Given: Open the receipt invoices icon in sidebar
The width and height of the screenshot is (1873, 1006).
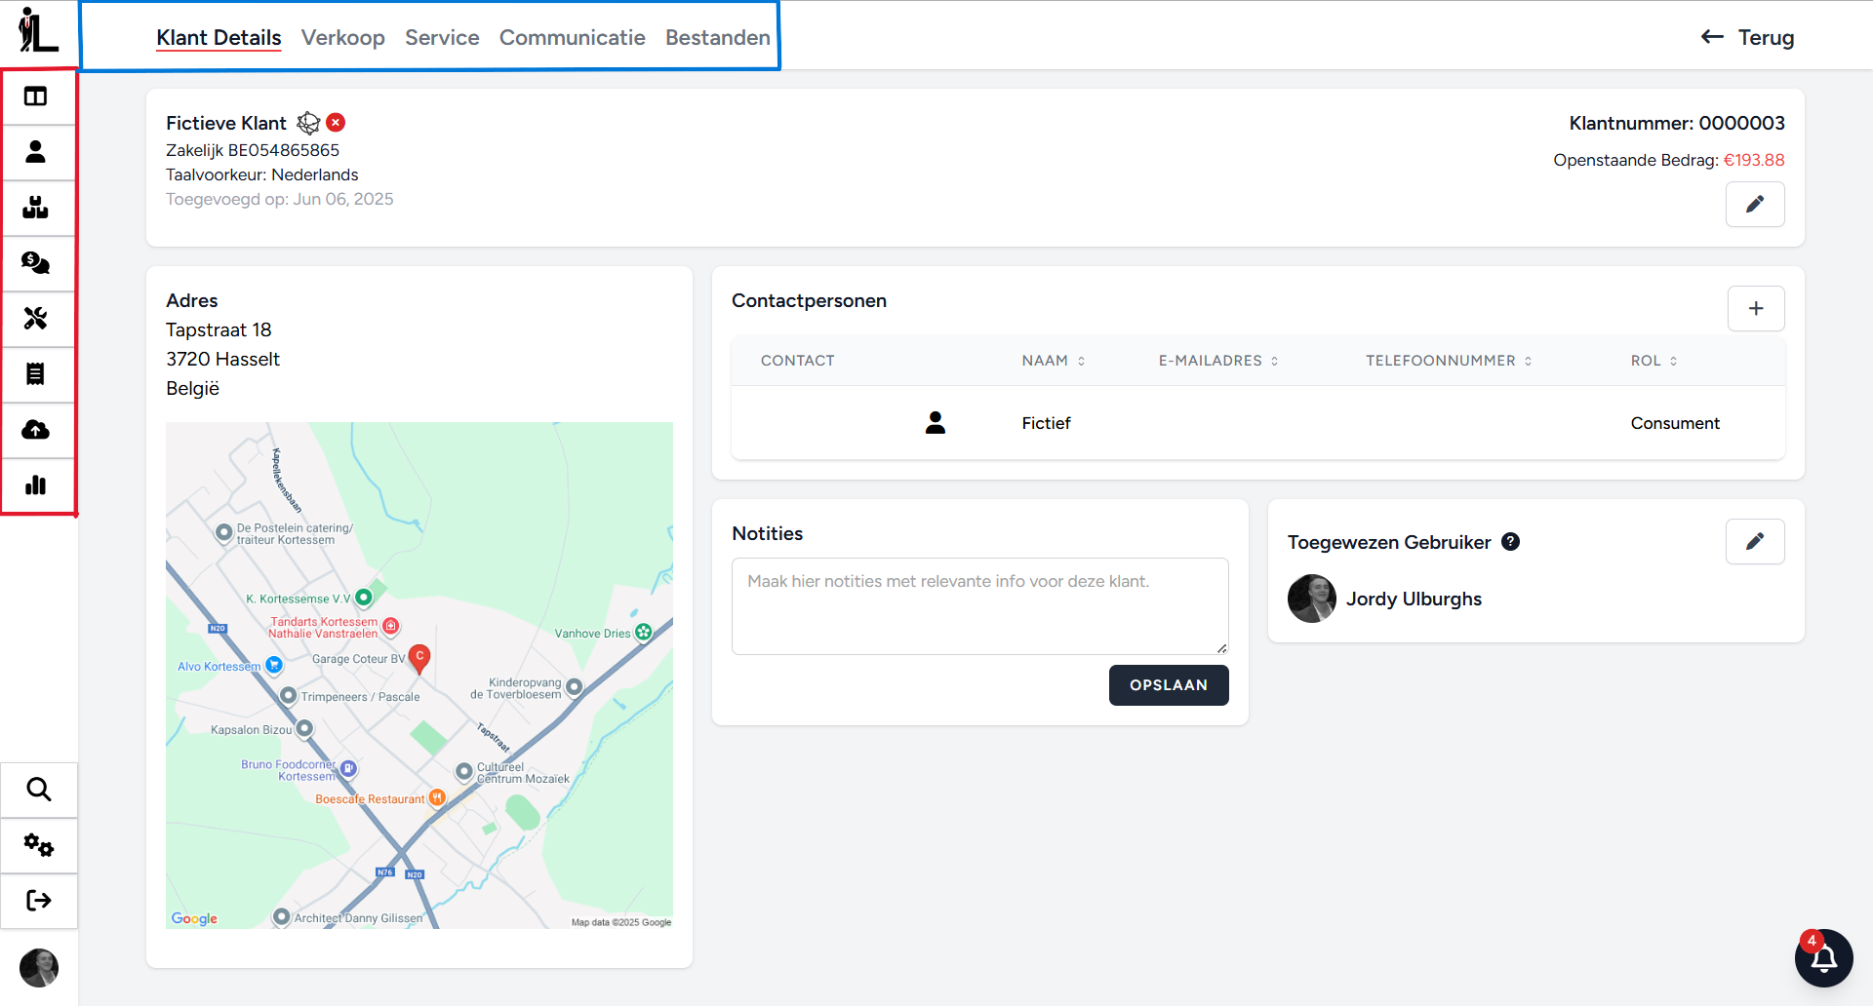Looking at the screenshot, I should [36, 374].
